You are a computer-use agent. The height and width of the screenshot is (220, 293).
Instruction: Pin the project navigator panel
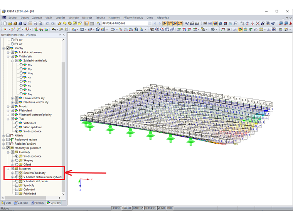[60, 35]
